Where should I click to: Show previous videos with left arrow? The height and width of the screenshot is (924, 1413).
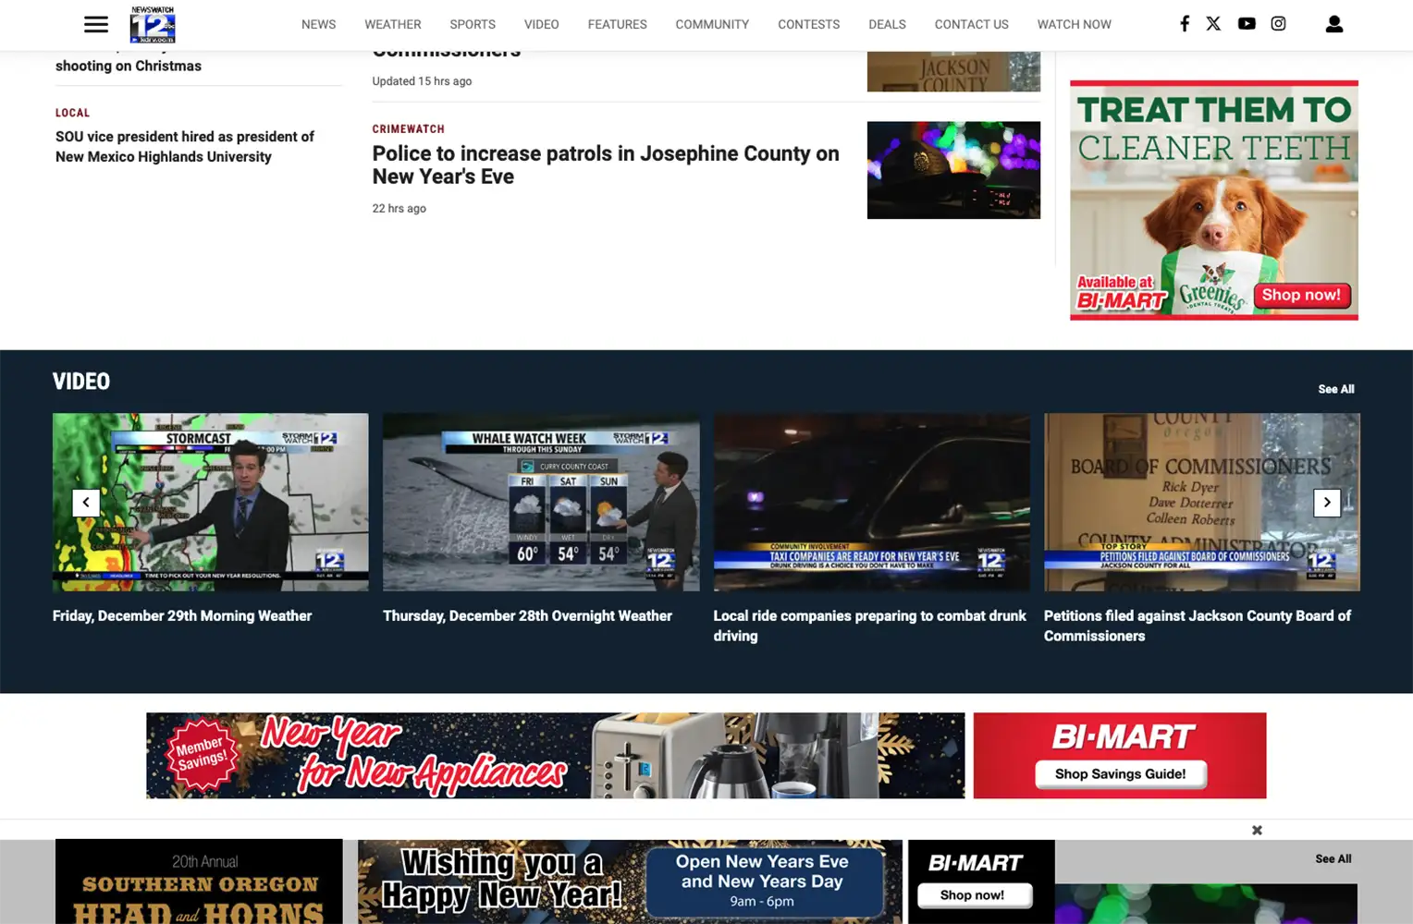[86, 502]
